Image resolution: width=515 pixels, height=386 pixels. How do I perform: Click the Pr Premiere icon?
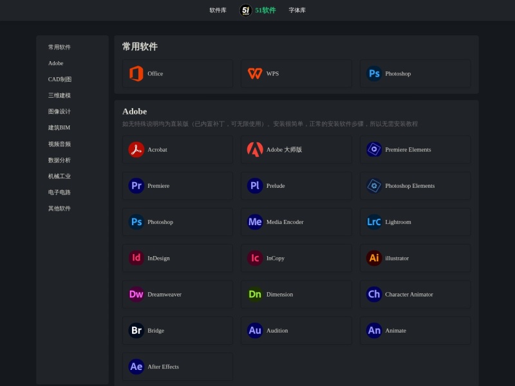tap(136, 186)
